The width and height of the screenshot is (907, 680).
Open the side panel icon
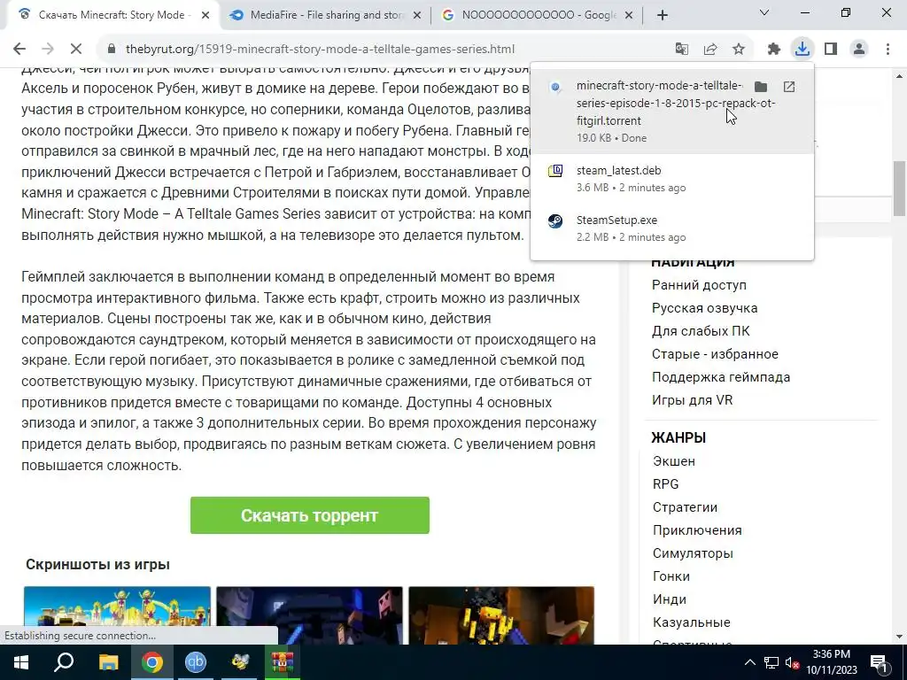pyautogui.click(x=831, y=50)
